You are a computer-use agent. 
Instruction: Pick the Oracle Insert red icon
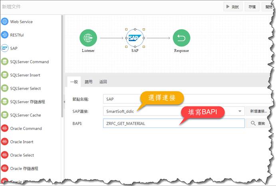pyautogui.click(x=4, y=142)
